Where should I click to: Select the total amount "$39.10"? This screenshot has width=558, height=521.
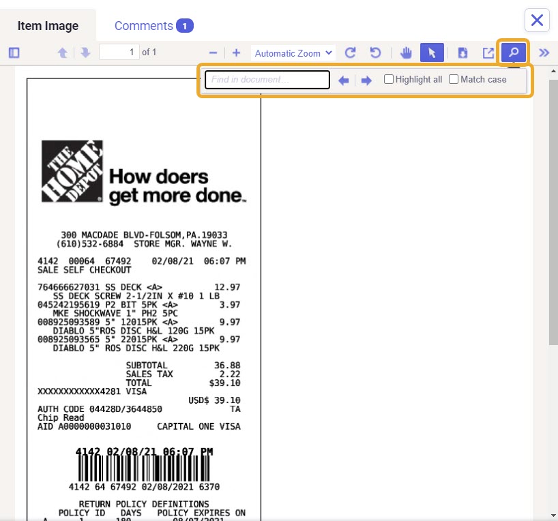coord(224,383)
